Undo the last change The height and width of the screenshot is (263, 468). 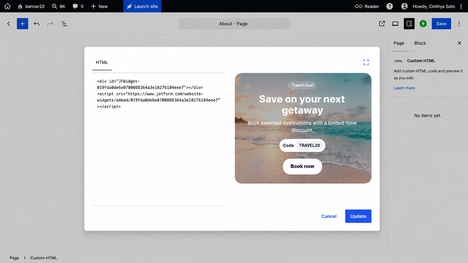pos(36,24)
